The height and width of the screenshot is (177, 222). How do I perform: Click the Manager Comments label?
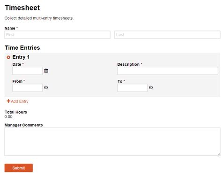(23, 125)
